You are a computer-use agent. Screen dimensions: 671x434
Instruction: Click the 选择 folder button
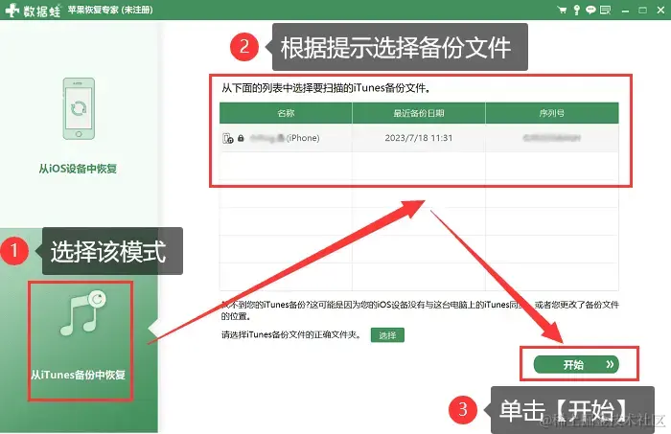point(387,334)
